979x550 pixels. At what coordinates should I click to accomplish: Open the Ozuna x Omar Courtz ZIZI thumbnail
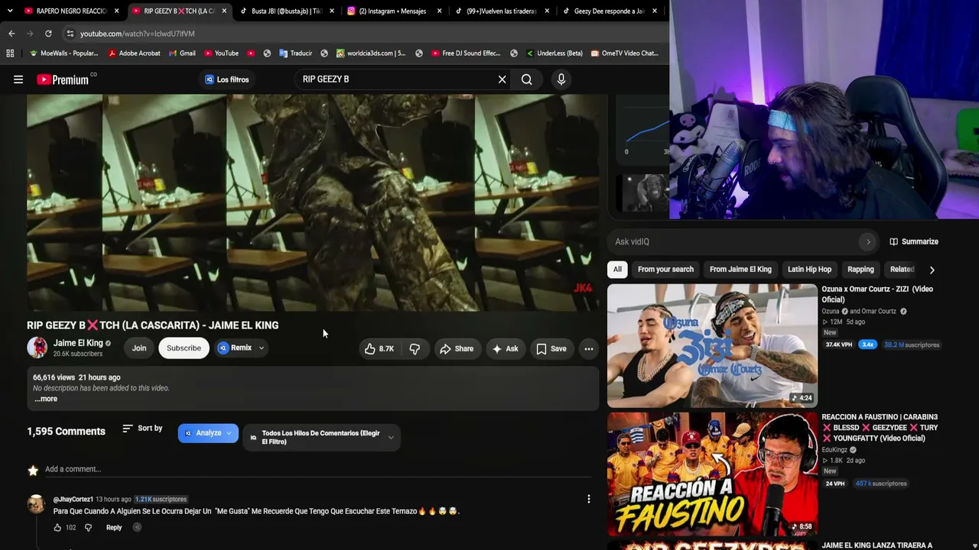click(x=712, y=345)
